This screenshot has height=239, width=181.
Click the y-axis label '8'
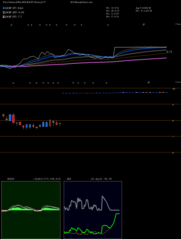(173, 121)
